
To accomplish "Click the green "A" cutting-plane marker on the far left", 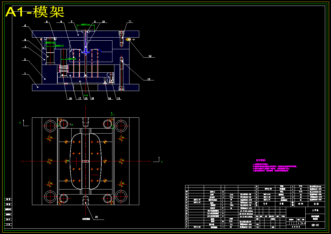I will tap(20, 123).
